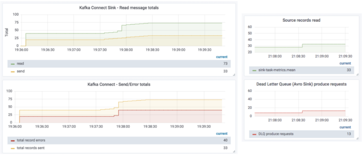The width and height of the screenshot is (362, 155).
Task: Click 19:38:00 tick in Read message totals chart
Action: tap(126, 50)
